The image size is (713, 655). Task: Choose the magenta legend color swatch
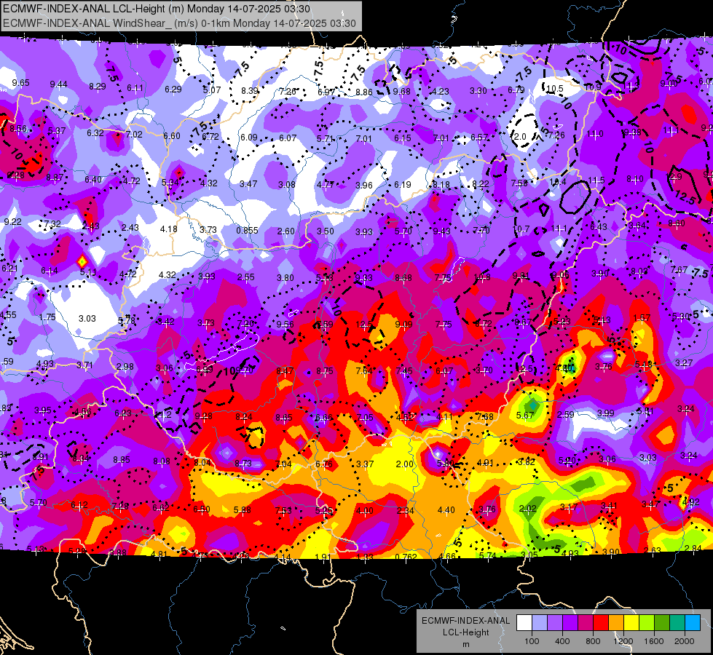click(x=586, y=623)
